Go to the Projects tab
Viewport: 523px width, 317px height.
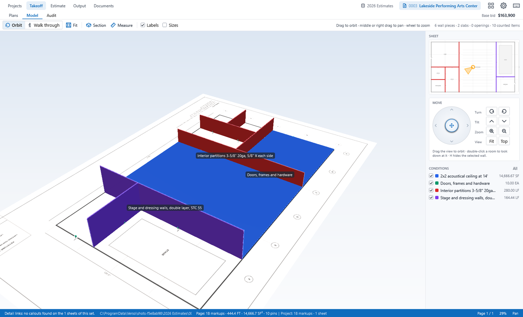(x=15, y=6)
